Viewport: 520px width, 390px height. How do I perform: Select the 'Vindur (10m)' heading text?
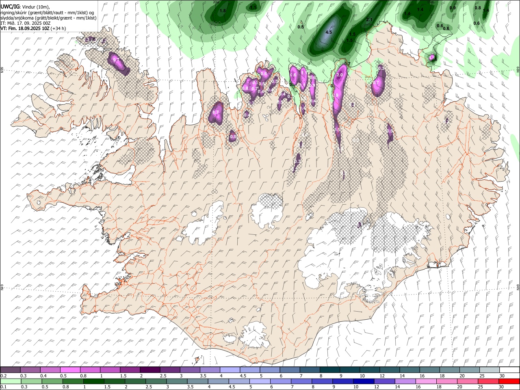point(36,7)
